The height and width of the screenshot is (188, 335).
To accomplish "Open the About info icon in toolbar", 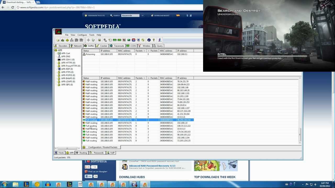I will (149, 40).
